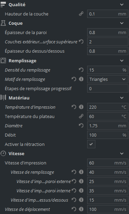The image size is (129, 214).
Task: Collapse the Qualité section chevron
Action: point(122,4)
